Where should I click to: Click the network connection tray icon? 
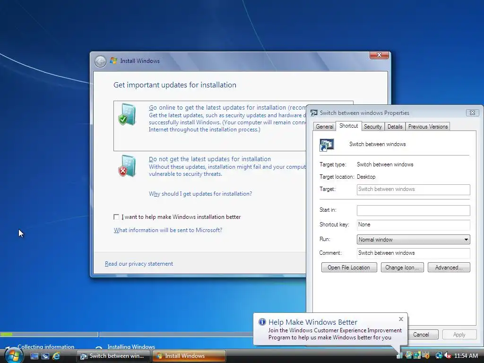[439, 355]
